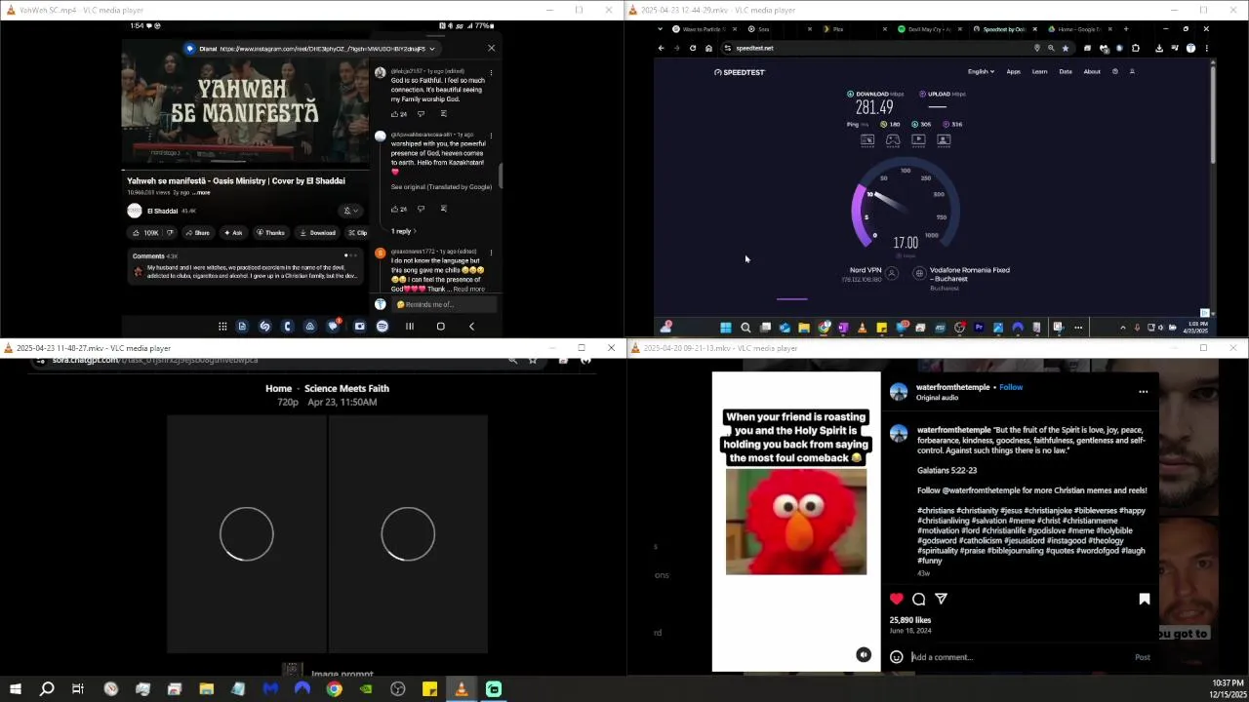Open options menu on grasonsess1772 comment
1249x702 pixels.
[x=491, y=253]
